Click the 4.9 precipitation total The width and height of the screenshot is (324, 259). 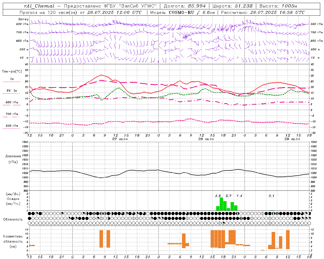point(218,196)
